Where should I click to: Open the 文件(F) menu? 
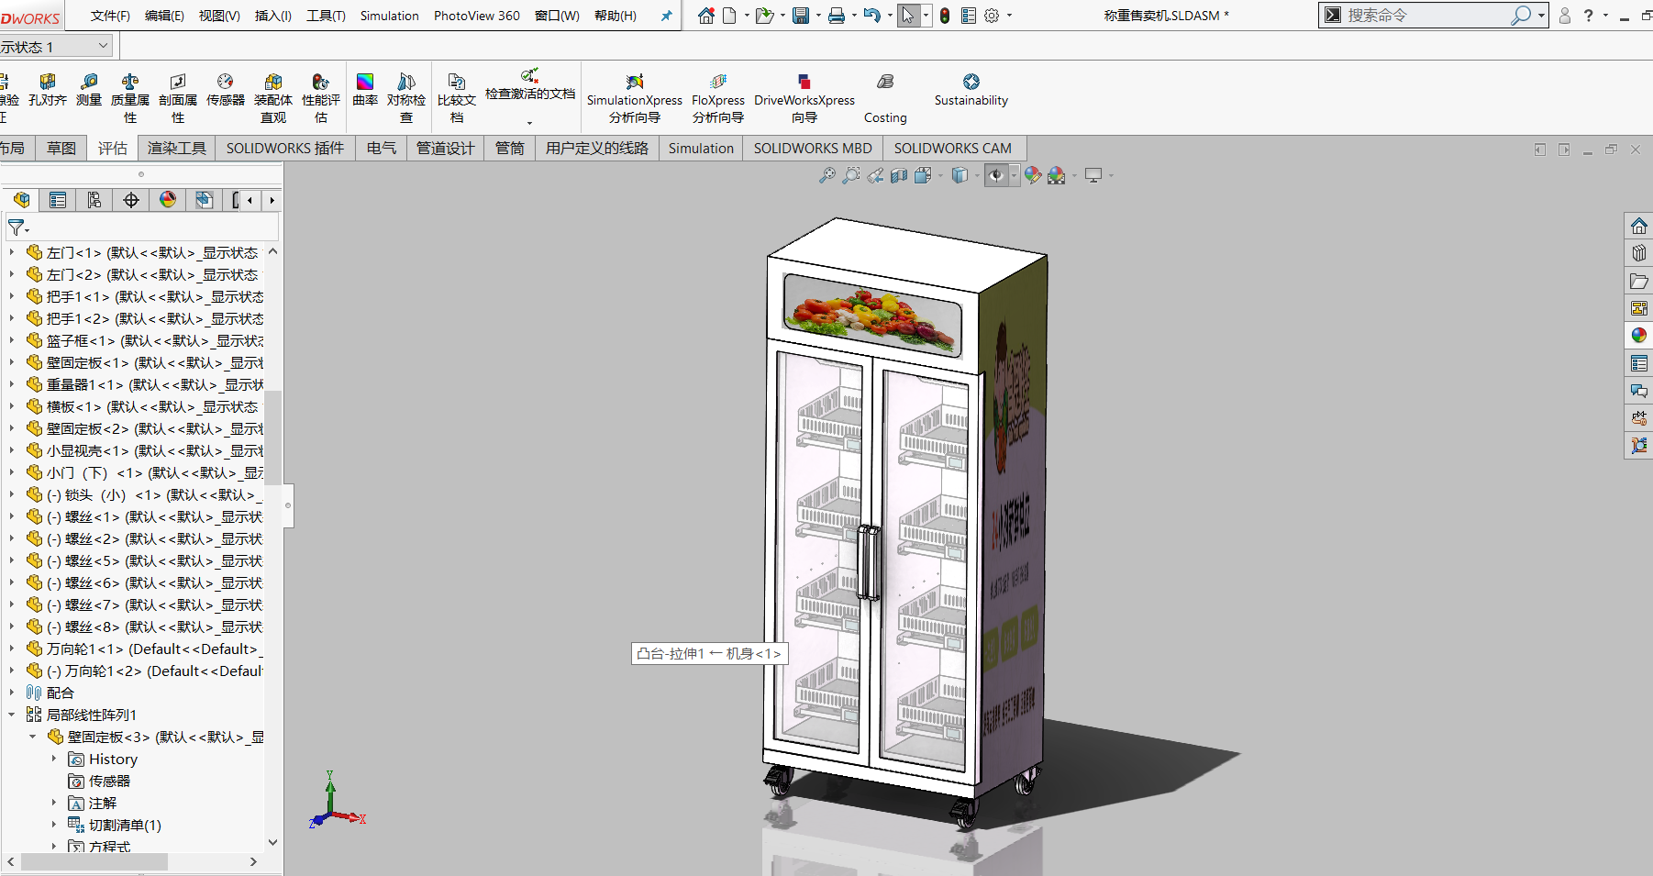tap(110, 16)
